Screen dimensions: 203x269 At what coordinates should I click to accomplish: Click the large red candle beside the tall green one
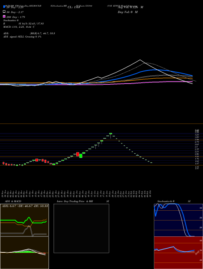[x=78, y=154]
